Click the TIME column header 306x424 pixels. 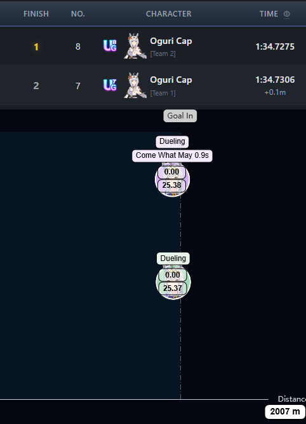[x=269, y=14]
